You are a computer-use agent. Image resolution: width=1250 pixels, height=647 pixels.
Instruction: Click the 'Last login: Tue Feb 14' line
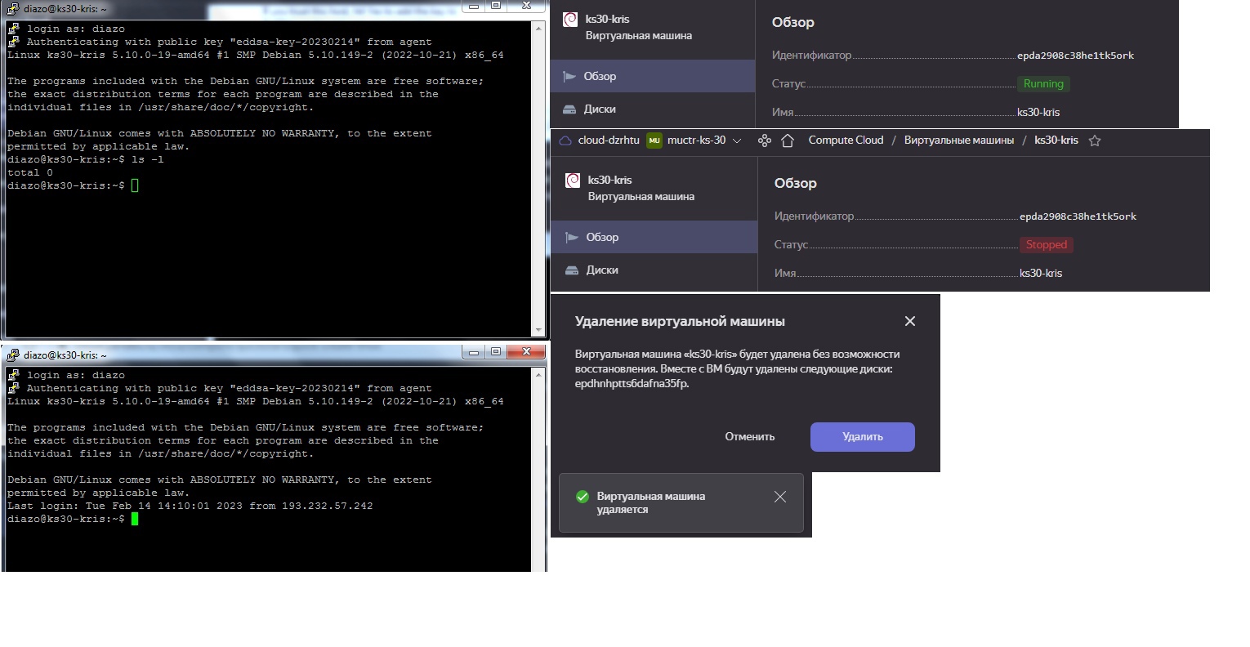click(x=190, y=506)
